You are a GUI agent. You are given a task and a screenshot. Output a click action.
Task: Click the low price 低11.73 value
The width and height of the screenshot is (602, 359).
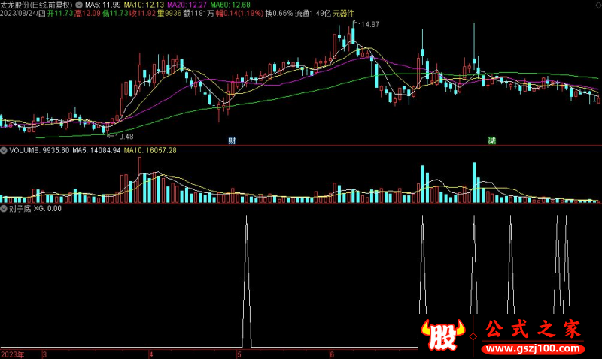coord(115,14)
